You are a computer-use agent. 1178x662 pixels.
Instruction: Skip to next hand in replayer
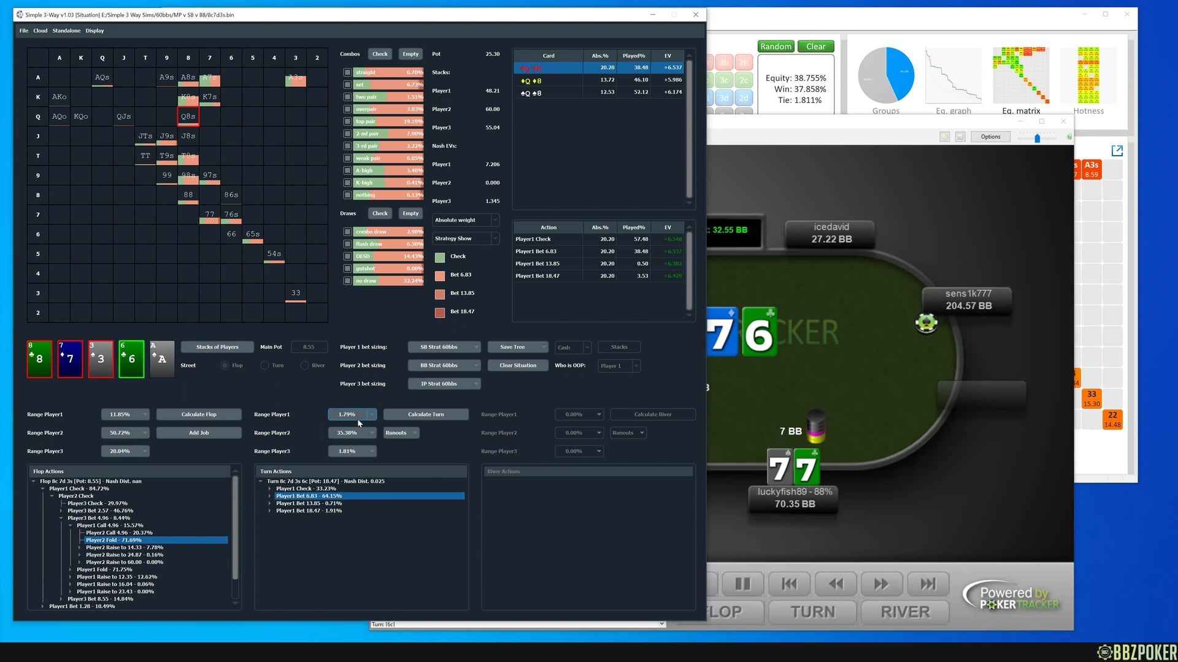click(x=928, y=584)
